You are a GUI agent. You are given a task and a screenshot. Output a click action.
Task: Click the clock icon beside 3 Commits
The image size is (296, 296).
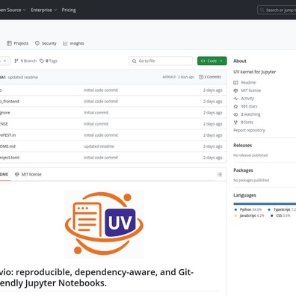coord(201,77)
